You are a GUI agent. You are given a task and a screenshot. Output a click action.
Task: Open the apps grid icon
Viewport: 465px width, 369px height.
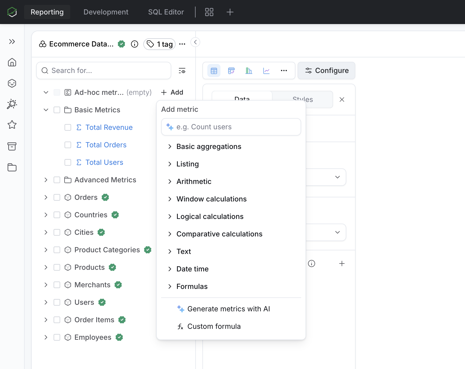tap(209, 12)
